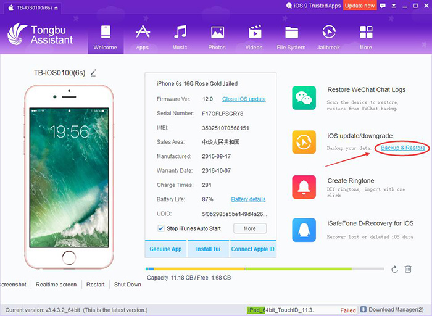Click the Failed download status text
Screen dimensions: 432x316
(x=348, y=310)
